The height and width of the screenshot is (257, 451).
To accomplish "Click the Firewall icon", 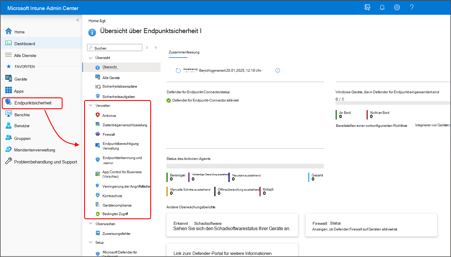I will pyautogui.click(x=98, y=134).
